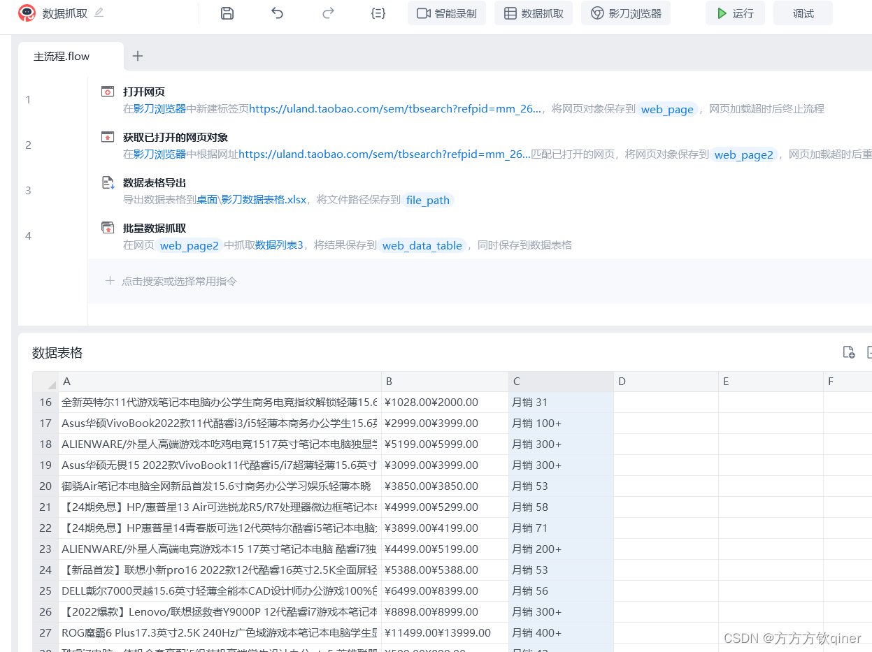Screen dimensions: 872x652
Task: Open the variables braces icon
Action: 378,13
